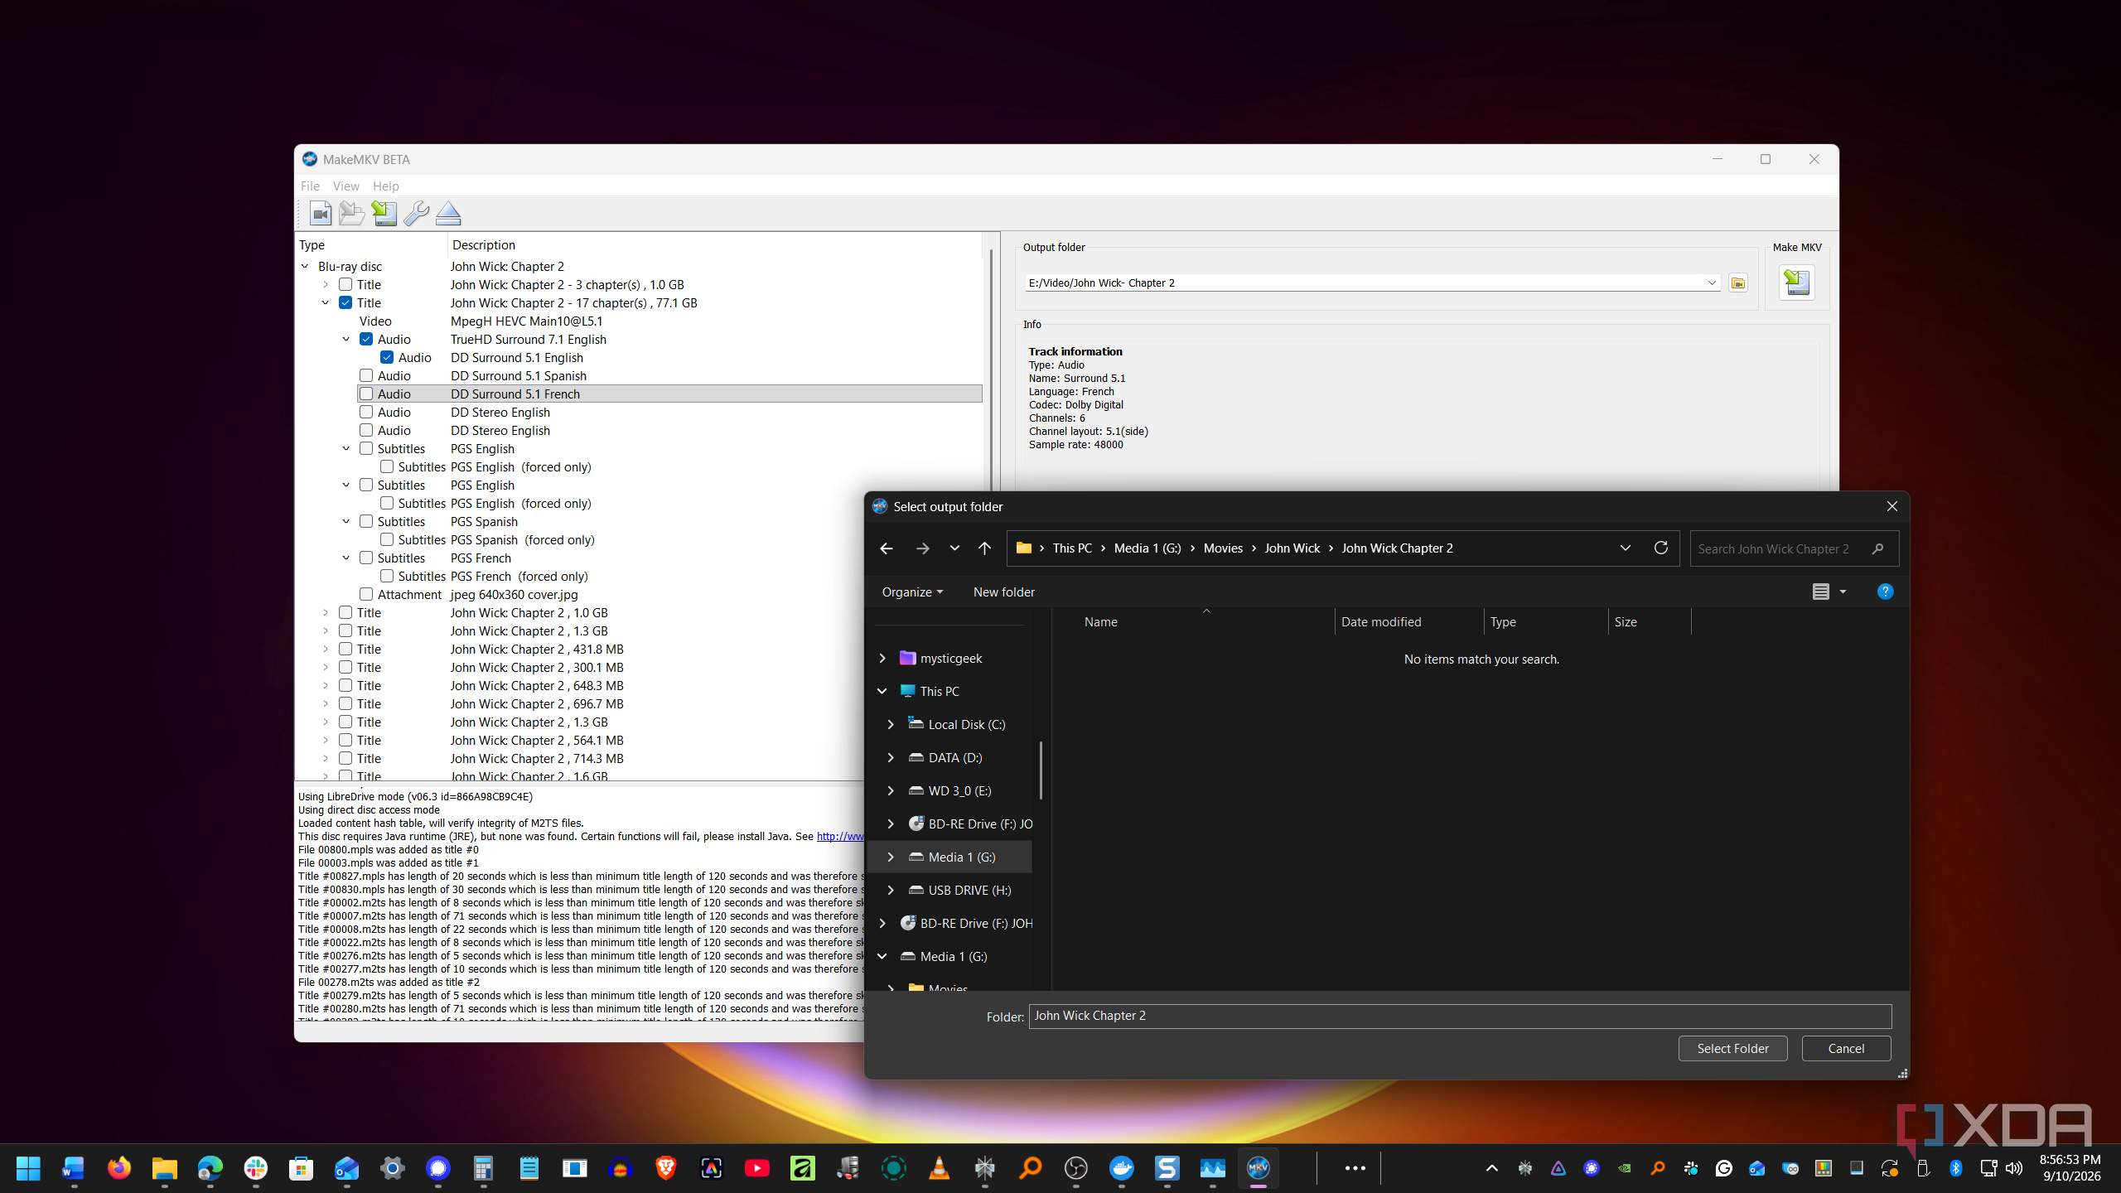
Task: Go back in the folder dialog
Action: coord(886,548)
